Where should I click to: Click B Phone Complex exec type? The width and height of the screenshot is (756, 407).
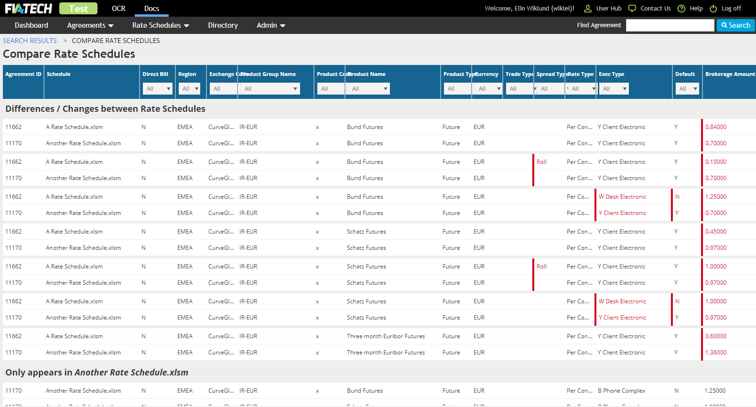pyautogui.click(x=622, y=391)
